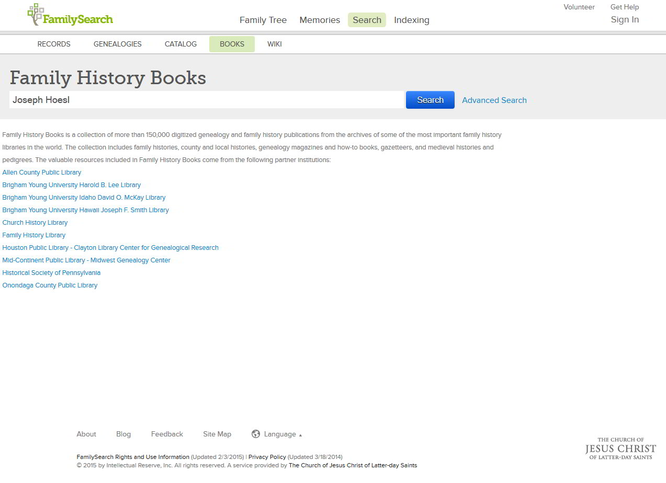Open BYU Hawaii Joseph F. Smith Library

(x=86, y=210)
